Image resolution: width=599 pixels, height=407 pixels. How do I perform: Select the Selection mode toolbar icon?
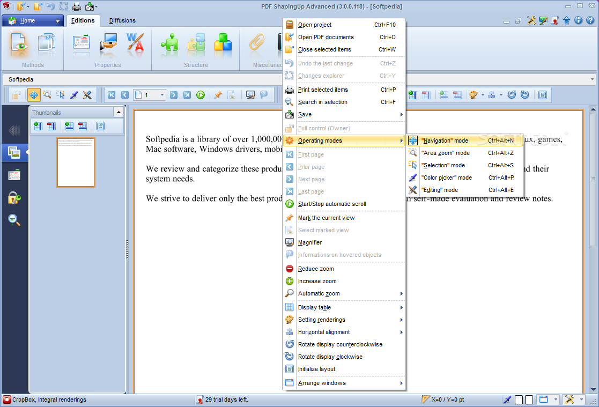point(61,95)
